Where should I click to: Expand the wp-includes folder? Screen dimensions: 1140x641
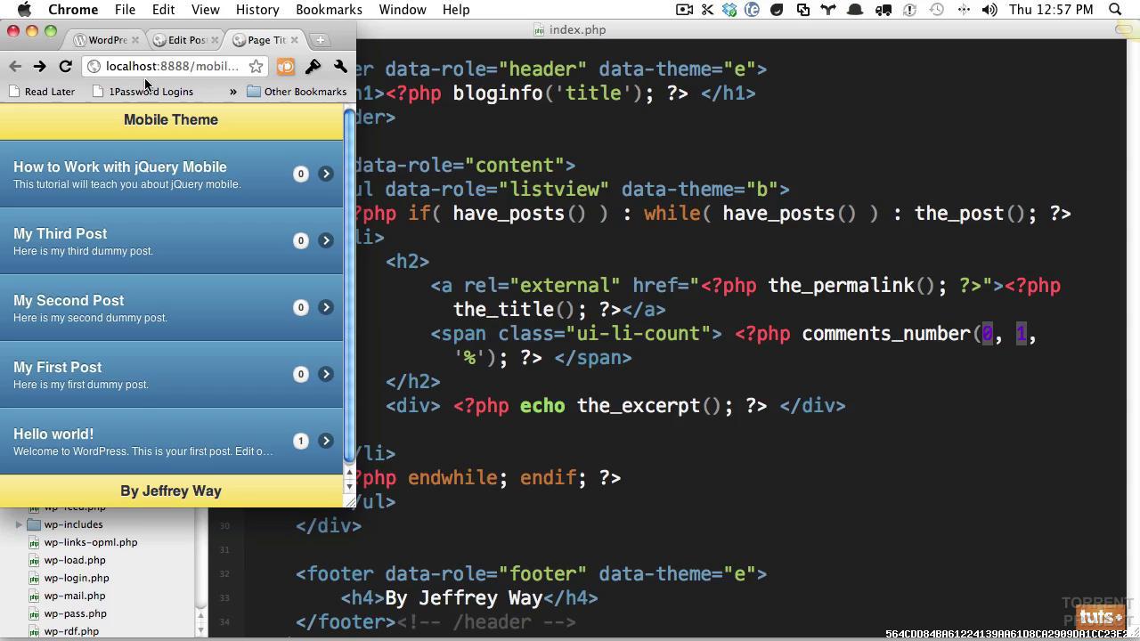(19, 524)
